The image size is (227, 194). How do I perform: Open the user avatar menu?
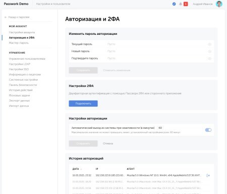[219, 4]
